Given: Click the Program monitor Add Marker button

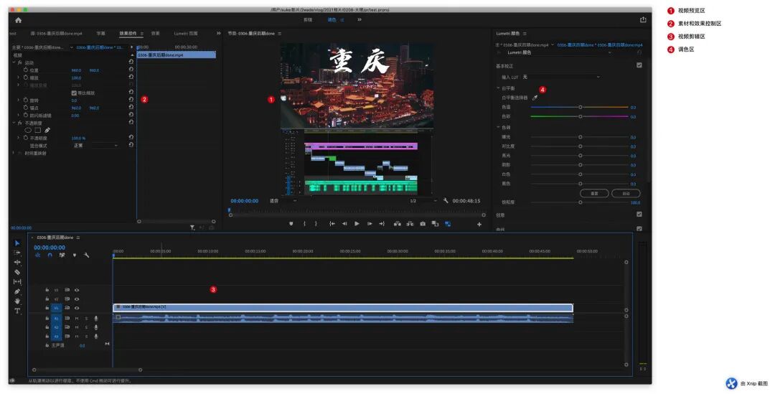Looking at the screenshot, I should point(291,224).
